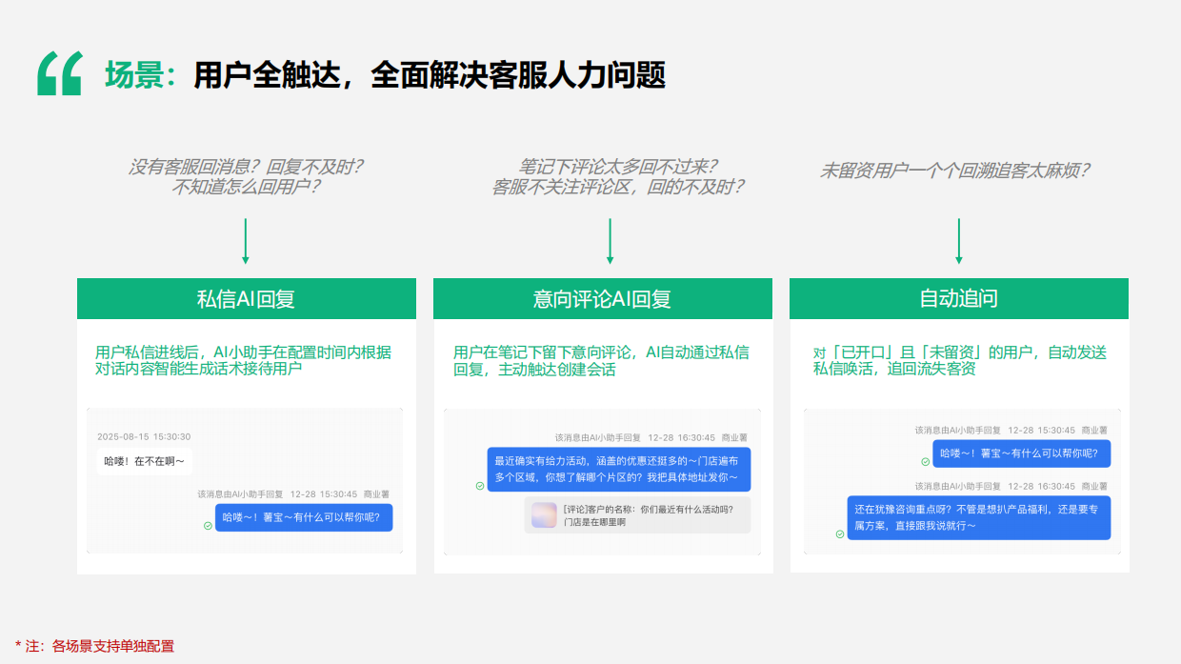Click the check icon beside 最近确实有给力活动 bubble
This screenshot has height=664, width=1181.
[x=480, y=486]
